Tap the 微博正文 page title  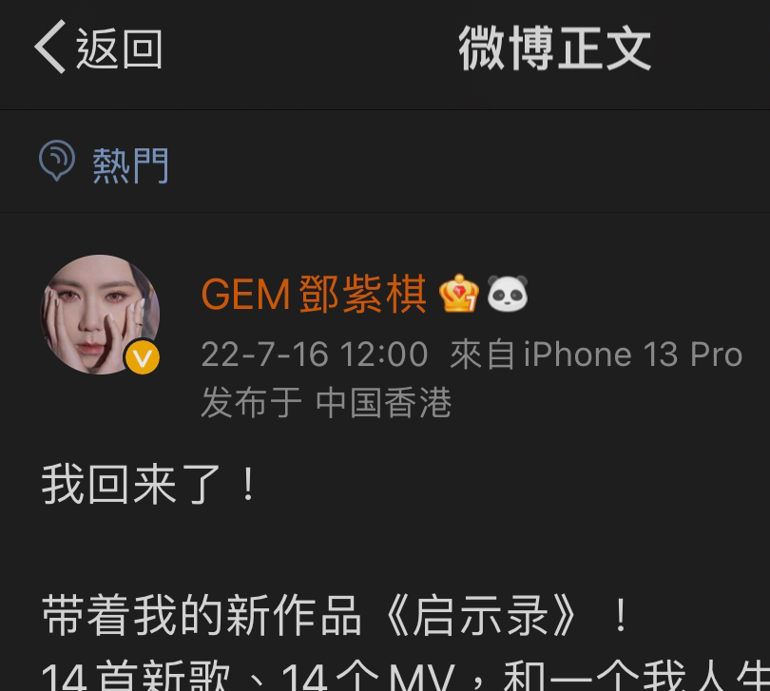tap(555, 48)
